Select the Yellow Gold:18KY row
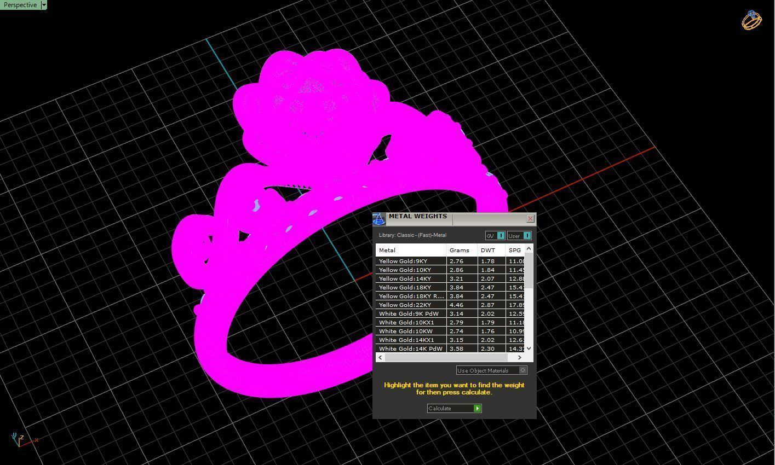This screenshot has height=465, width=775. pyautogui.click(x=411, y=287)
